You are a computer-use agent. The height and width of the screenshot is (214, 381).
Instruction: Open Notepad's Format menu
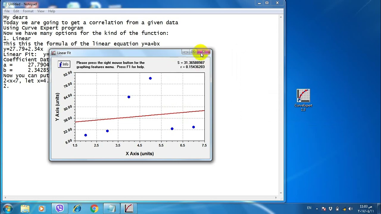click(28, 11)
